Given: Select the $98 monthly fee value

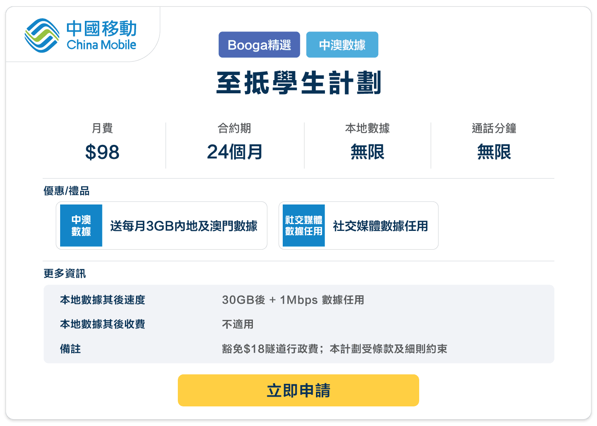Looking at the screenshot, I should click(102, 152).
